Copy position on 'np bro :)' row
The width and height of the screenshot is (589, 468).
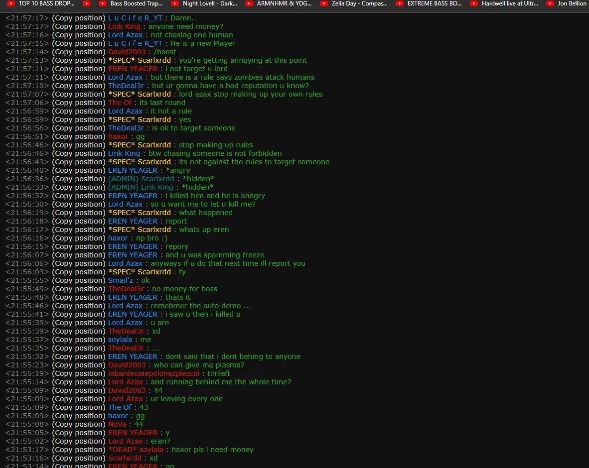click(79, 238)
